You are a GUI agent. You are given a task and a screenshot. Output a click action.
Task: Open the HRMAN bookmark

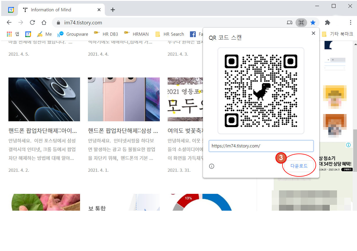[x=136, y=34]
